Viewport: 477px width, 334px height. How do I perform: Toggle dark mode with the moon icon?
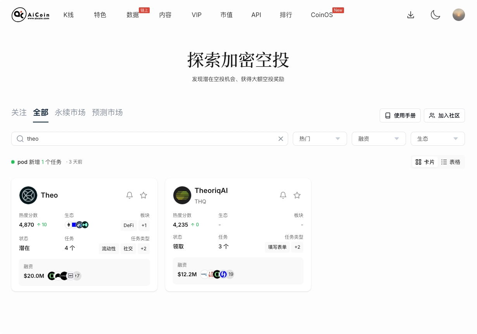pyautogui.click(x=435, y=15)
